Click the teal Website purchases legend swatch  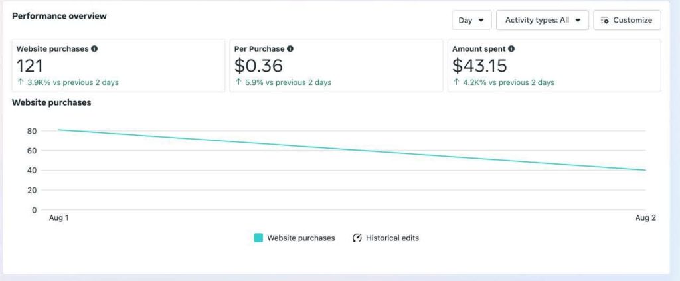[x=258, y=238]
